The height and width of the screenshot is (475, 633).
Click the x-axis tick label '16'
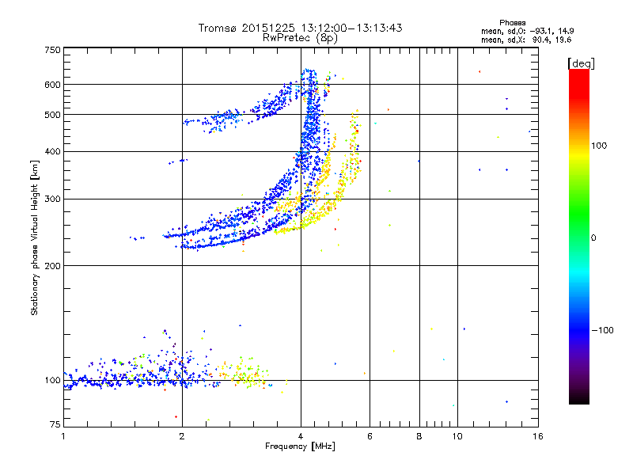point(538,436)
